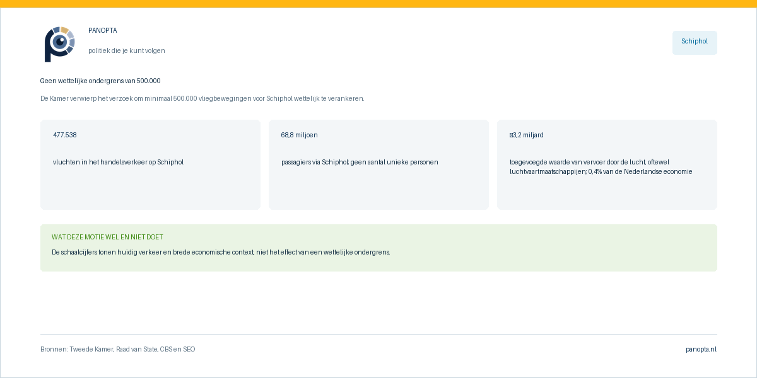
Task: Click the orange top banner bar
Action: pyautogui.click(x=378, y=4)
